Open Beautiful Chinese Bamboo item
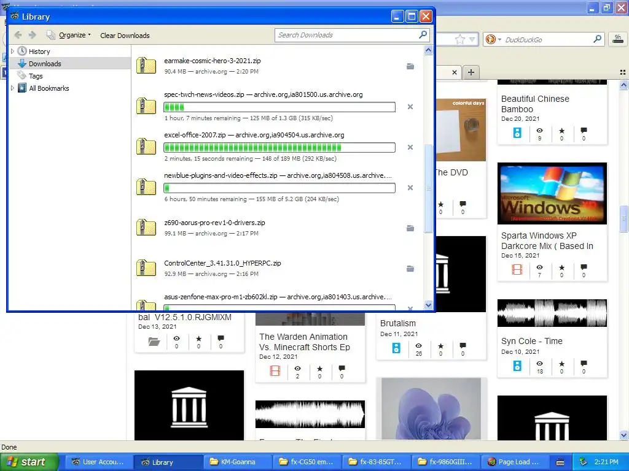Viewport: 629px width, 471px height. pyautogui.click(x=535, y=104)
